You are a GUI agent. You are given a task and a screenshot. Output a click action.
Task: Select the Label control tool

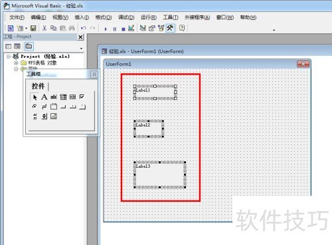(x=44, y=97)
